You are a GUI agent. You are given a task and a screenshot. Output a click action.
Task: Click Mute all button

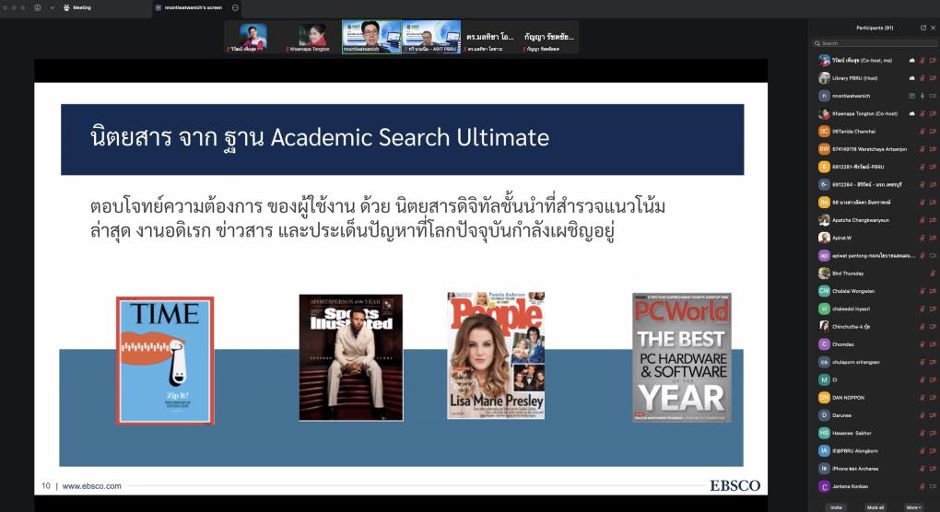point(875,507)
